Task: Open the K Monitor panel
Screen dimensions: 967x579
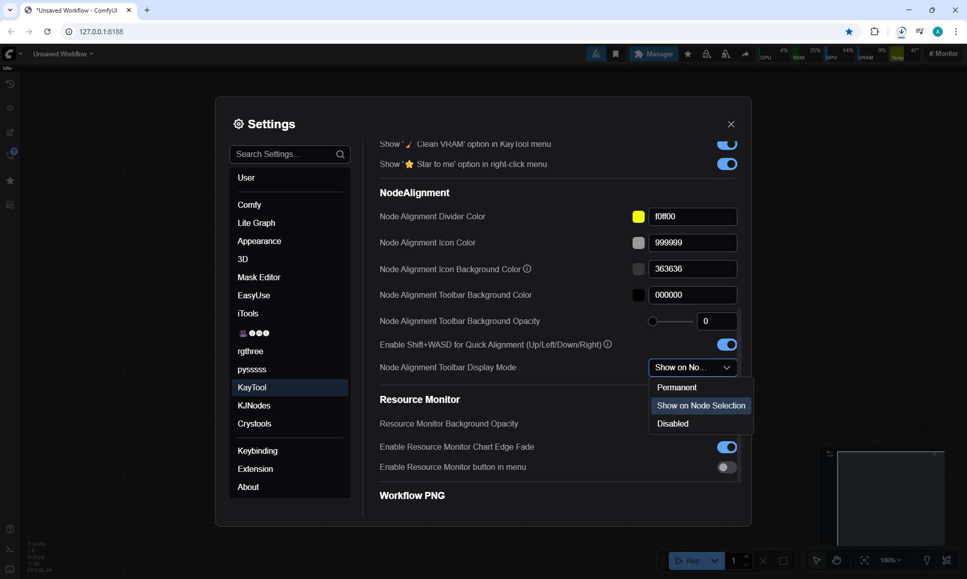Action: pos(943,54)
